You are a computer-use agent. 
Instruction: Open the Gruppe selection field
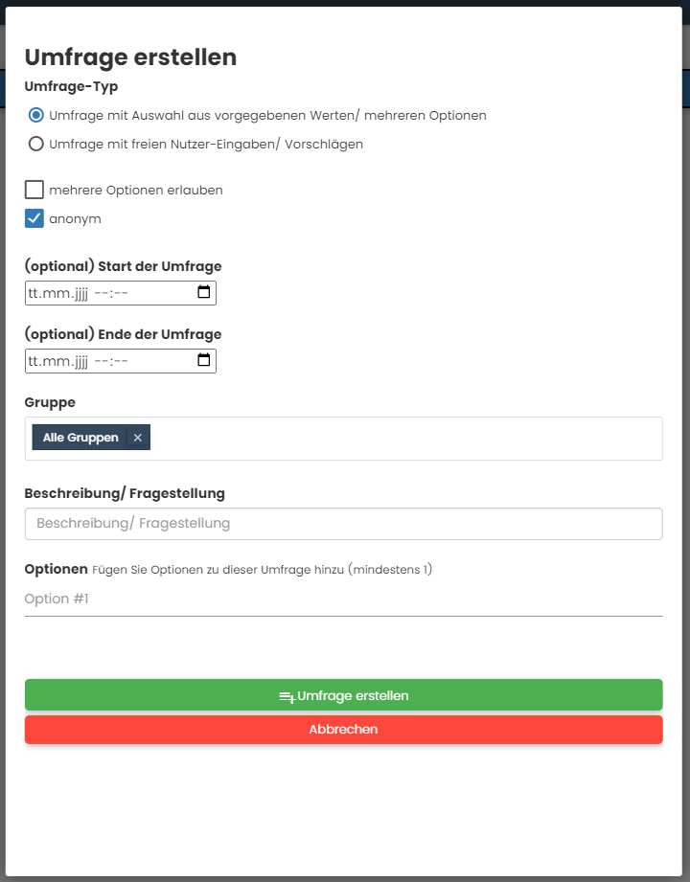pos(402,439)
